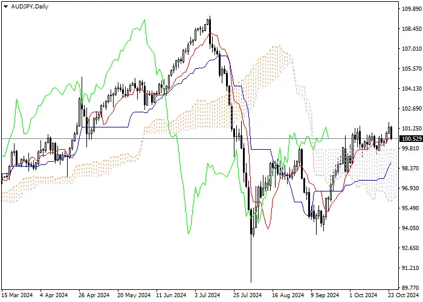The image size is (423, 302).
Task: Select price axis label 101.250
Action: (412, 129)
